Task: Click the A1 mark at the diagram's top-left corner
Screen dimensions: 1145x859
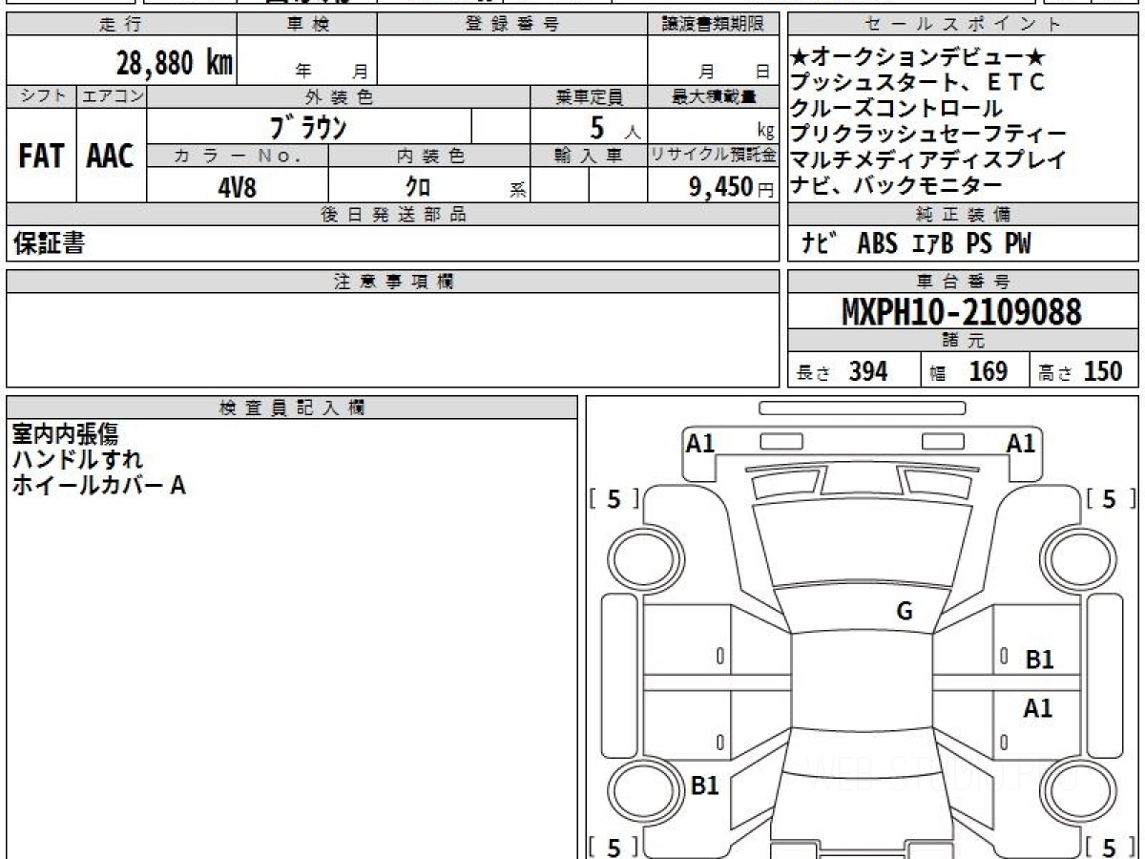Action: (700, 443)
